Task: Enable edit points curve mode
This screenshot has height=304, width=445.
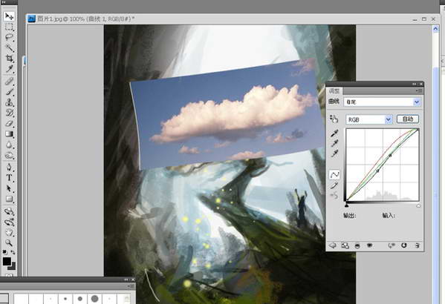Action: pos(334,175)
